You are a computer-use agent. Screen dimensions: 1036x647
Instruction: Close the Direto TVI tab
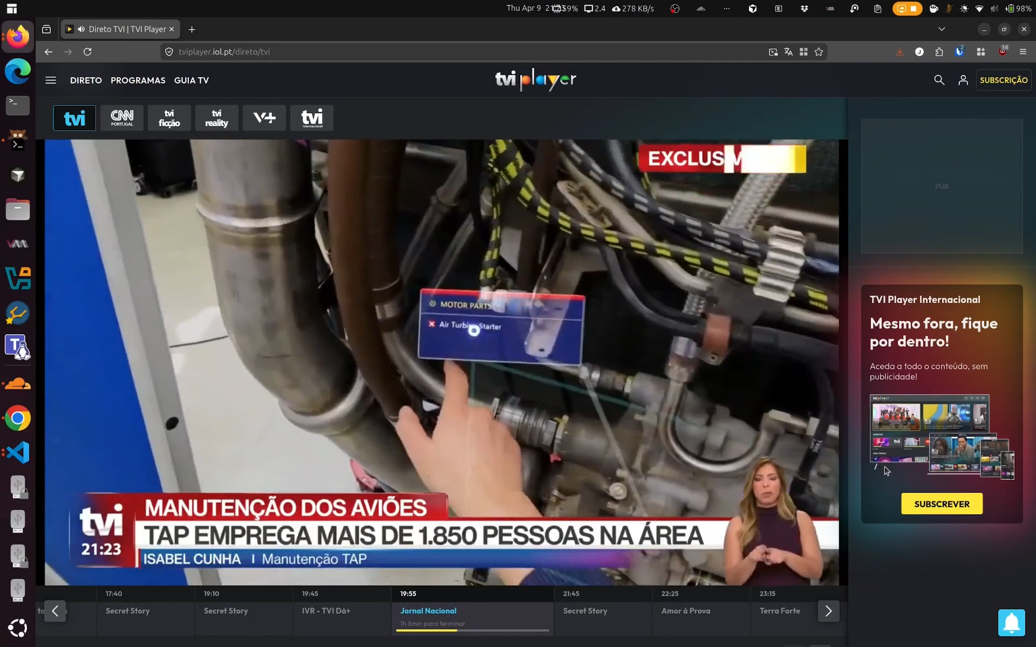click(x=172, y=29)
